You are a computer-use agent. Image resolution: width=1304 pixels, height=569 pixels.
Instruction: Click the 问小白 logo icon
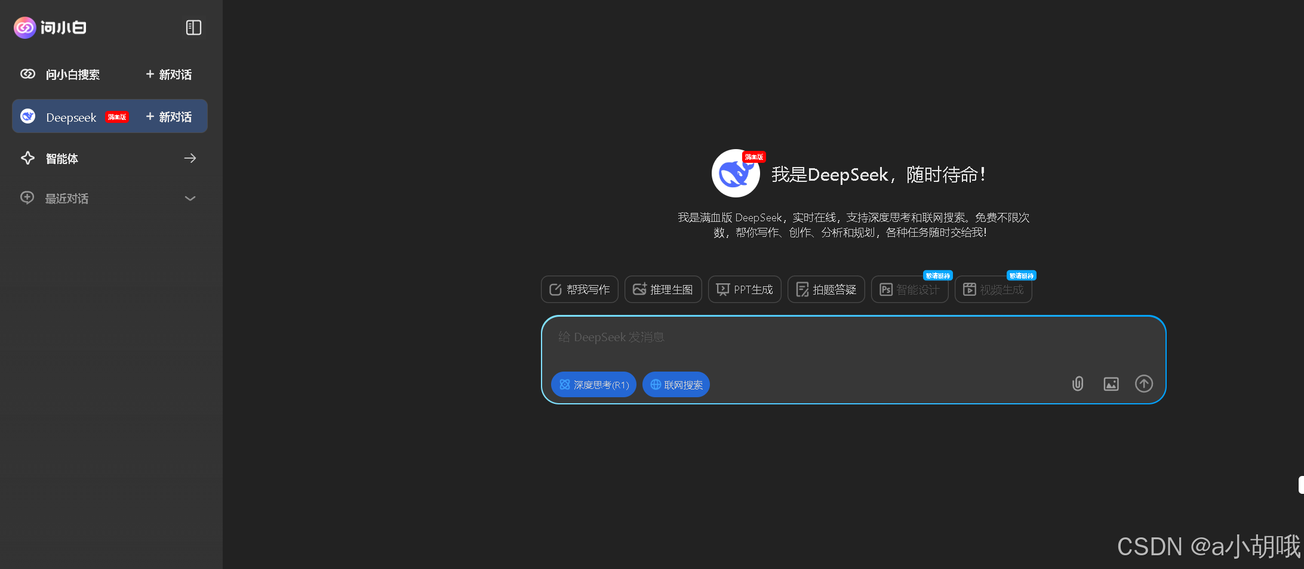point(25,27)
